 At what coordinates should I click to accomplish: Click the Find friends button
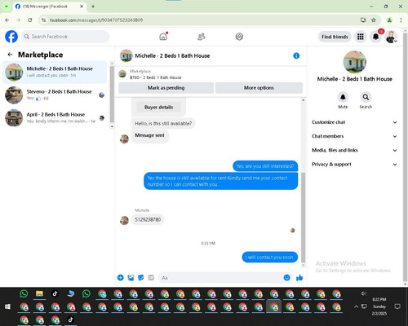click(335, 37)
